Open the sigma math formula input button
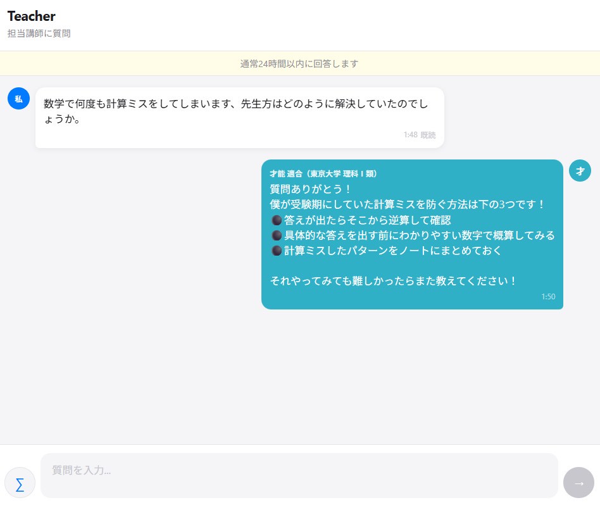600x505 pixels. [20, 484]
